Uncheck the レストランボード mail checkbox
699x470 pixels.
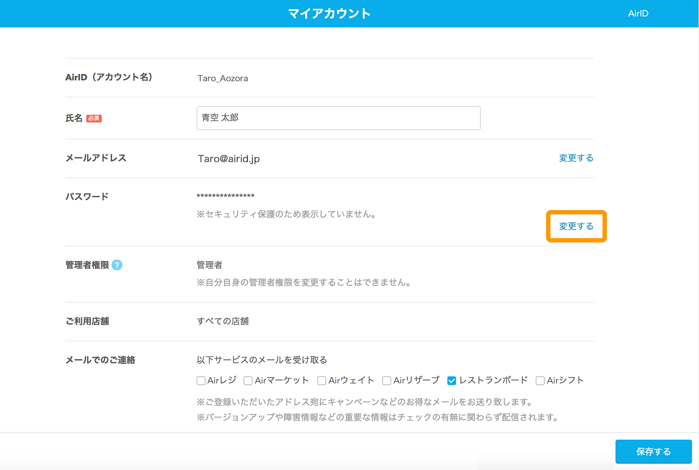[452, 381]
